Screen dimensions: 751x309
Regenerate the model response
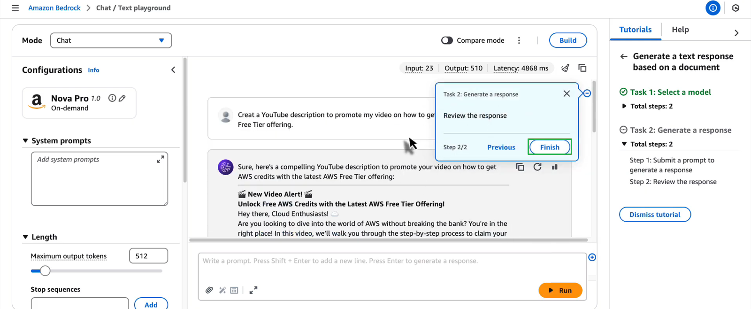click(537, 167)
